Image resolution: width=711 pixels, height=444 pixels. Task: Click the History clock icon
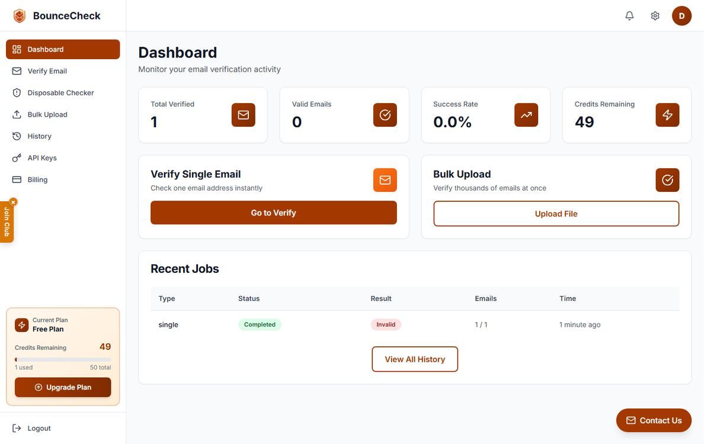[x=17, y=136]
